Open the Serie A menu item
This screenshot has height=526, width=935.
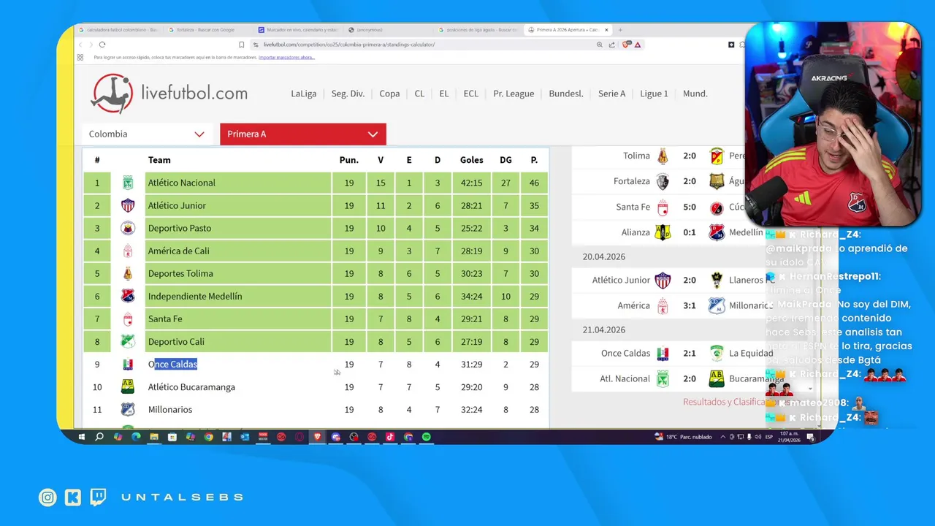[x=612, y=94]
